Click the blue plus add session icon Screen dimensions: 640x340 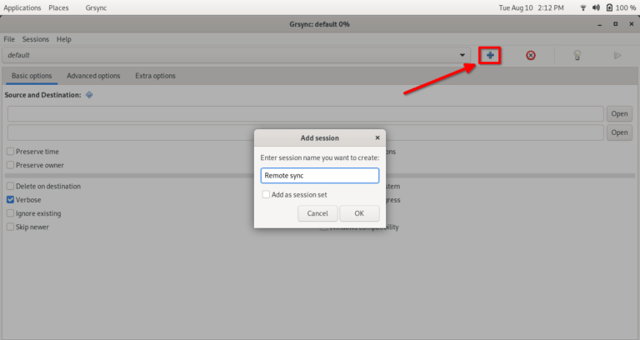490,55
